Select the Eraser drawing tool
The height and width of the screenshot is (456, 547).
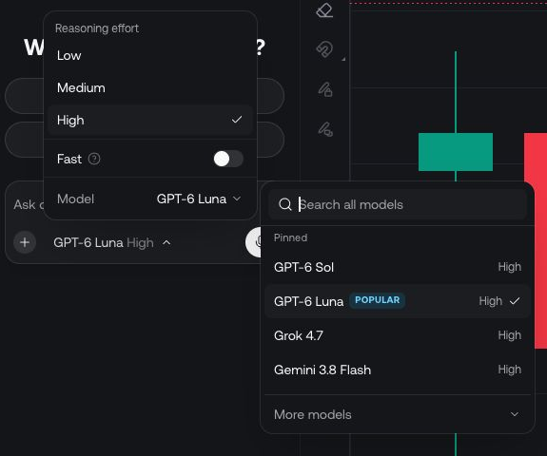324,10
